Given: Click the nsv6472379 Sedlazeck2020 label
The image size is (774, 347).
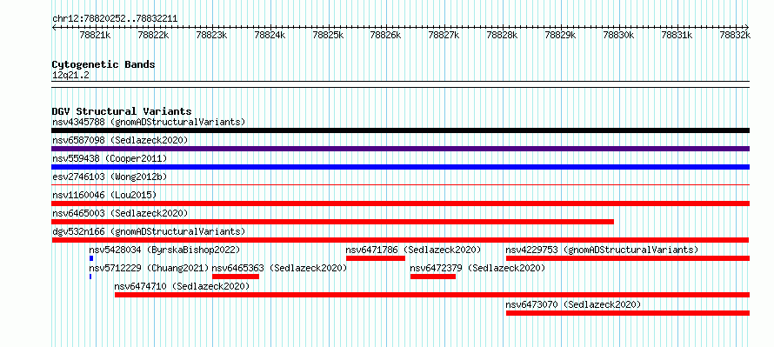Looking at the screenshot, I should (x=477, y=268).
